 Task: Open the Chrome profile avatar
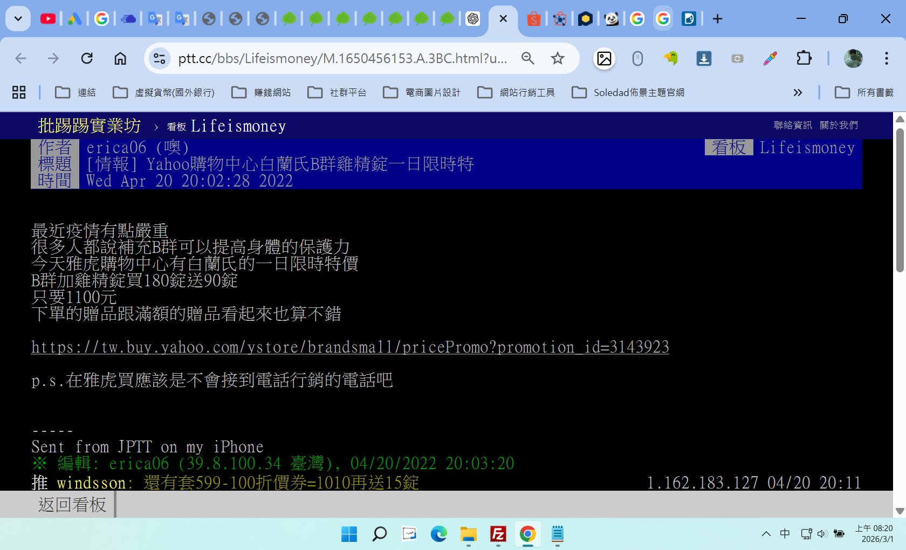tap(853, 58)
